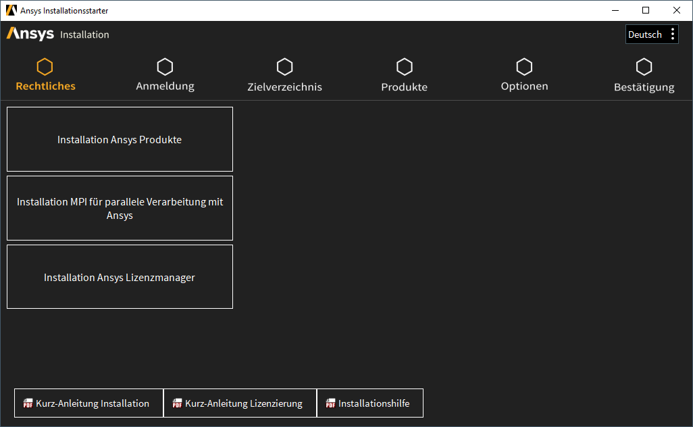Maximize the Ansys installer window
Viewport: 693px width, 427px height.
pyautogui.click(x=646, y=10)
